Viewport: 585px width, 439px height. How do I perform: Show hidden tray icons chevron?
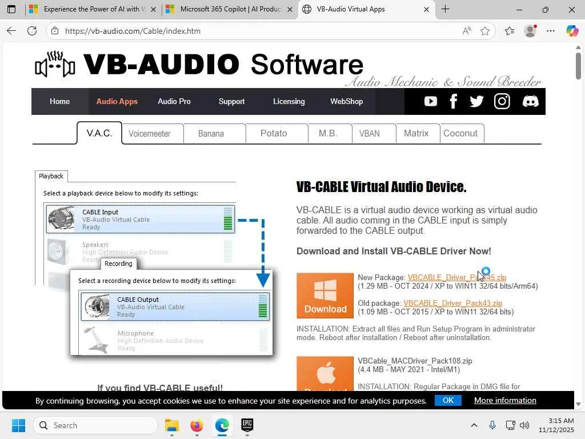(474, 425)
